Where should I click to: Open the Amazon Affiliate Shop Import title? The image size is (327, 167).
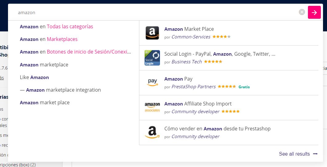pos(198,104)
